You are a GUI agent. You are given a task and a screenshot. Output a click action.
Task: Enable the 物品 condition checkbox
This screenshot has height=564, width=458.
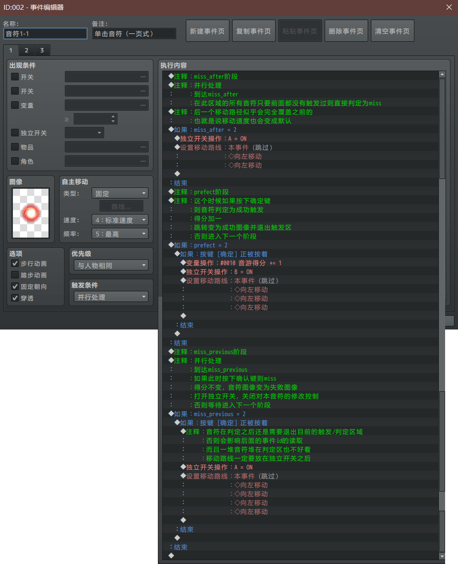pos(15,147)
